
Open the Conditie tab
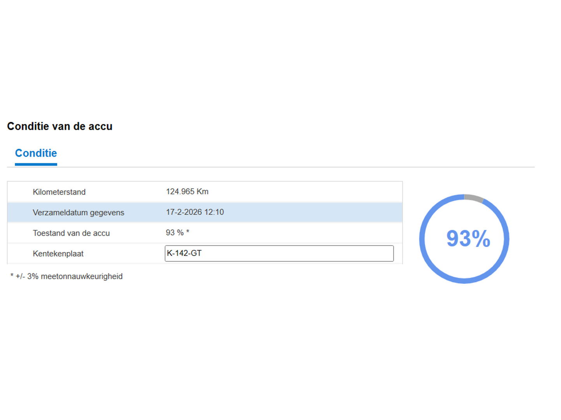[x=36, y=153]
